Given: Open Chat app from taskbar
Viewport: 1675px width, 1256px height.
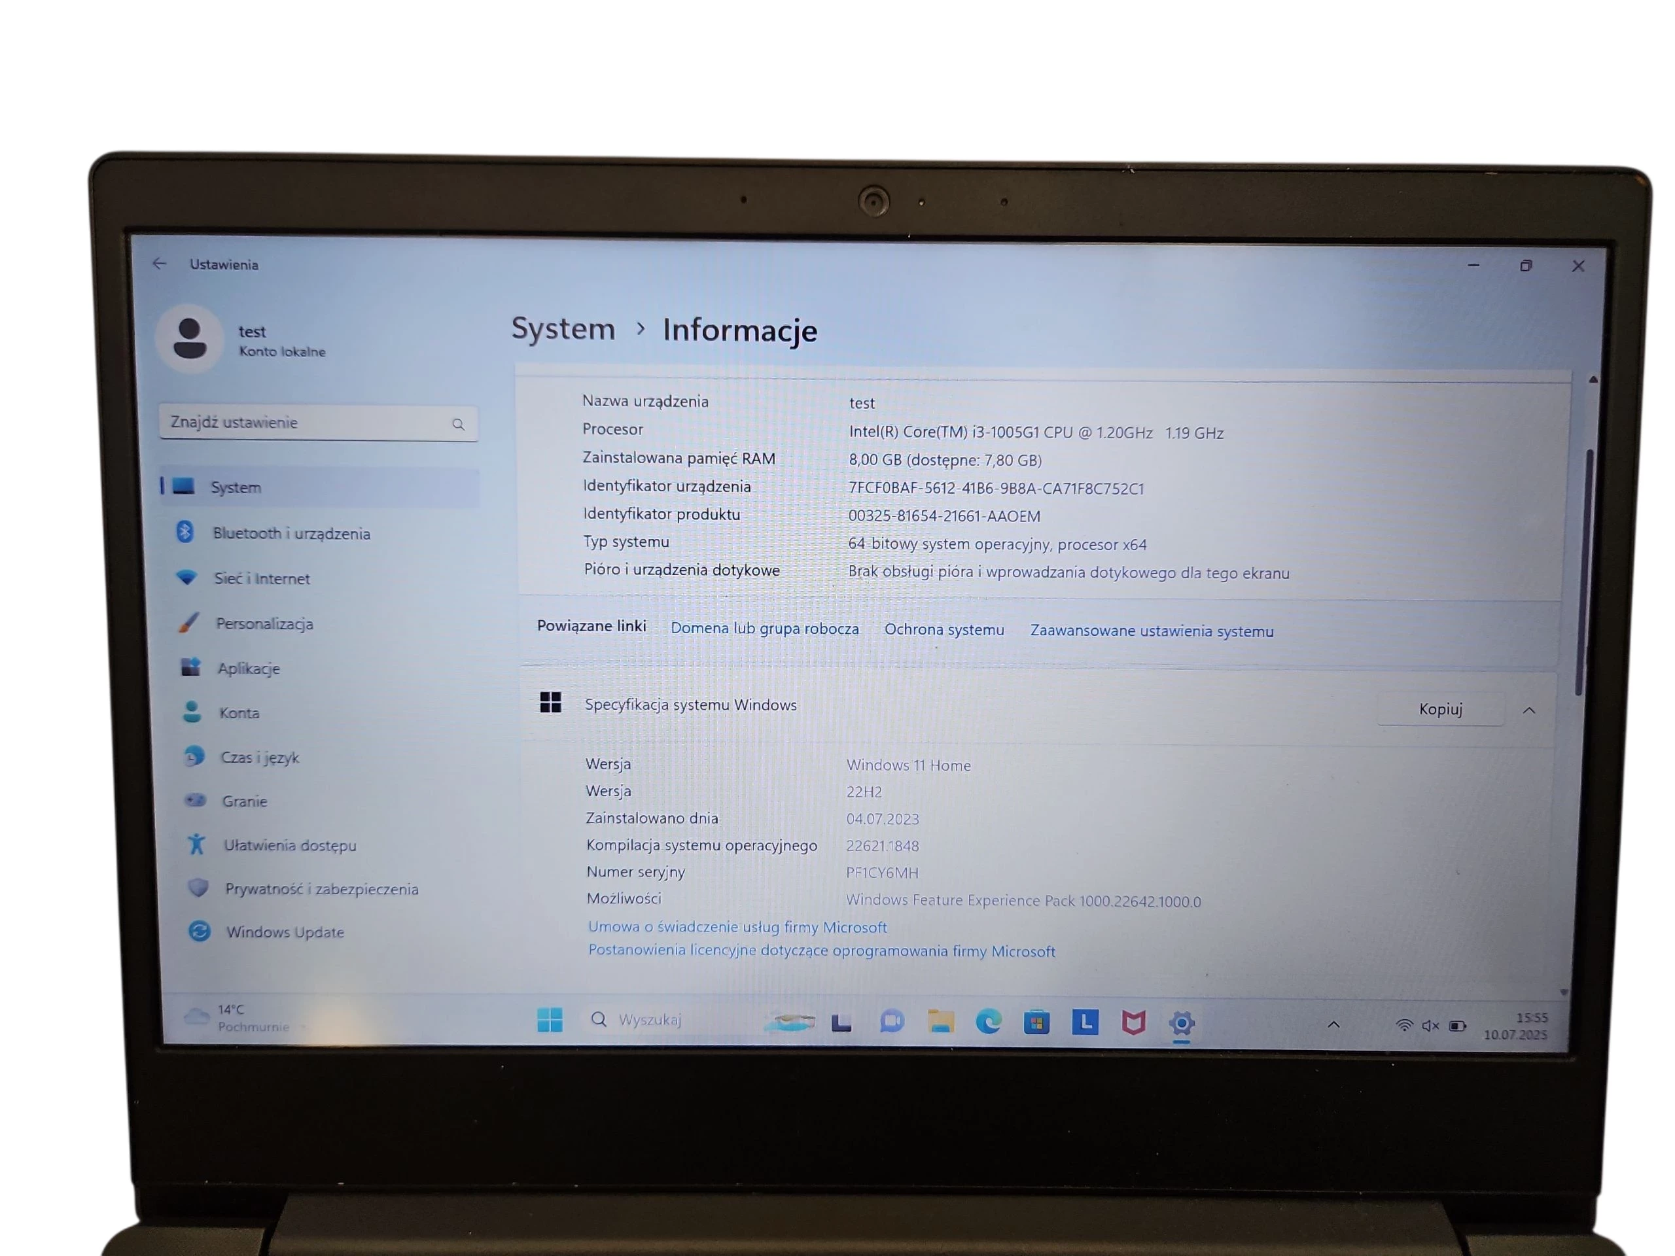Looking at the screenshot, I should (x=892, y=1021).
